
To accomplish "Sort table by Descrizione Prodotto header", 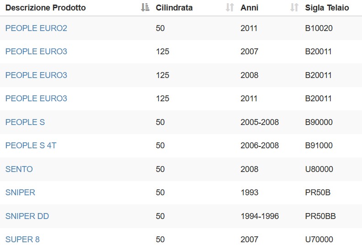I will 46,8.
